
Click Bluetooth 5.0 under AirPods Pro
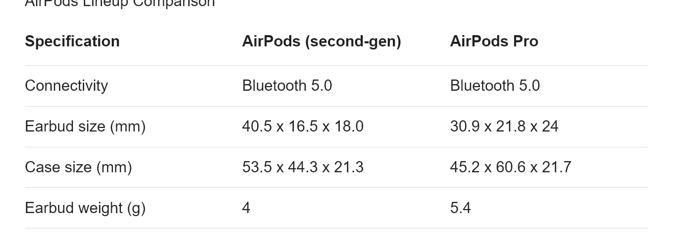(495, 86)
